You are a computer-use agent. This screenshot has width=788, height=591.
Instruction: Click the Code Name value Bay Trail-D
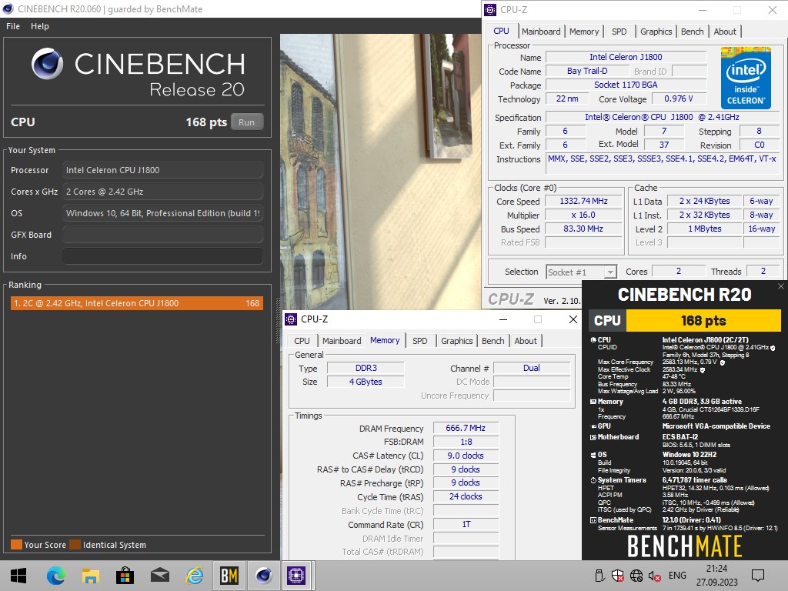pyautogui.click(x=586, y=72)
